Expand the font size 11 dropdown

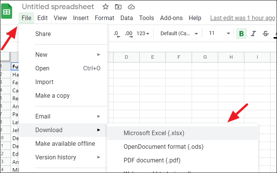click(219, 34)
